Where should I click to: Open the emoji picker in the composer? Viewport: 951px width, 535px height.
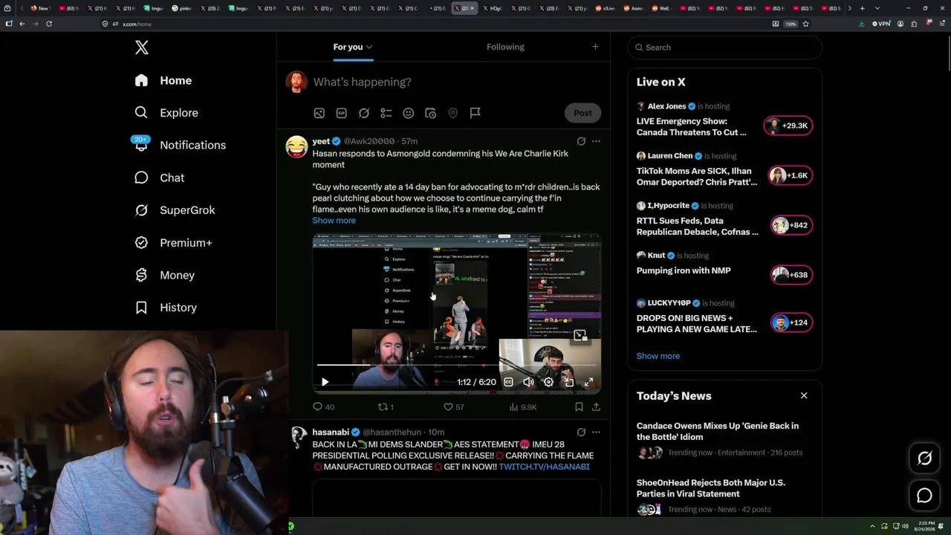point(408,113)
